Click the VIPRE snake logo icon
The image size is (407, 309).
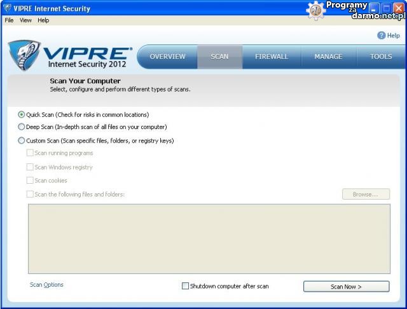pyautogui.click(x=24, y=55)
